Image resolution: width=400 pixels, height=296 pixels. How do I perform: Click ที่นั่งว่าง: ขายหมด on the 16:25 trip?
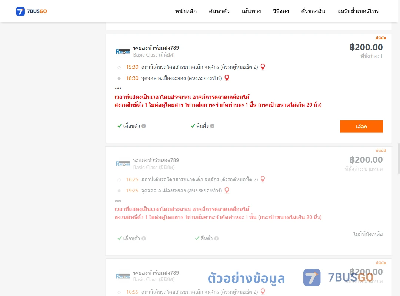coord(364,169)
